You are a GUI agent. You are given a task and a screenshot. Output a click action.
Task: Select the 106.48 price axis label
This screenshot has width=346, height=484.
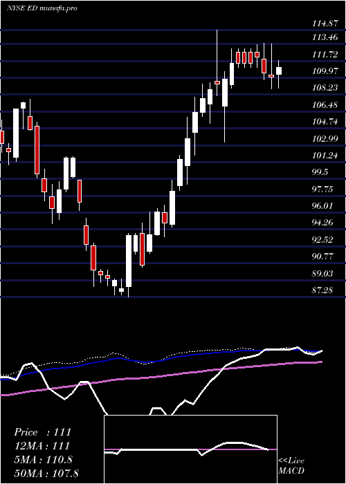(x=324, y=105)
